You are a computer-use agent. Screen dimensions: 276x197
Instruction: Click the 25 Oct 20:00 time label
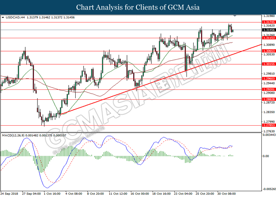tap(205, 194)
